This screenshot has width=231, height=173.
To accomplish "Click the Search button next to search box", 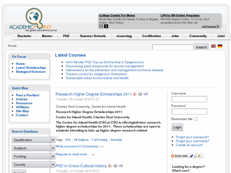I will pos(201,47).
